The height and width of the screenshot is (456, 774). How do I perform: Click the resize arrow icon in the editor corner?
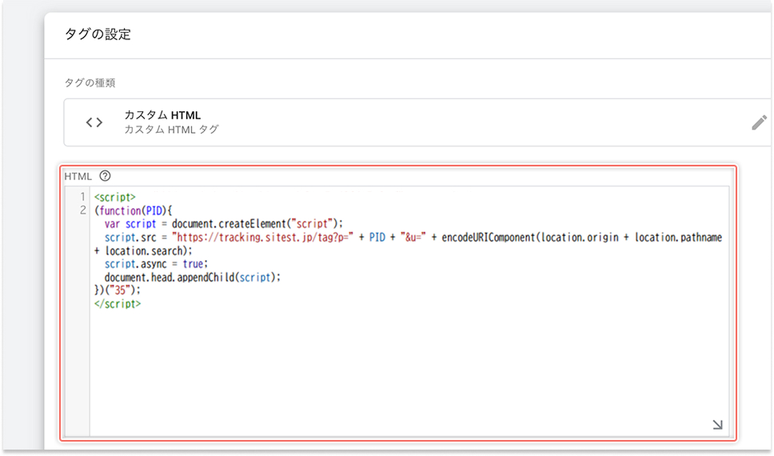(718, 424)
